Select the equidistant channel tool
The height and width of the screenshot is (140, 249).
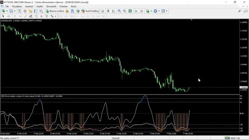31,16
